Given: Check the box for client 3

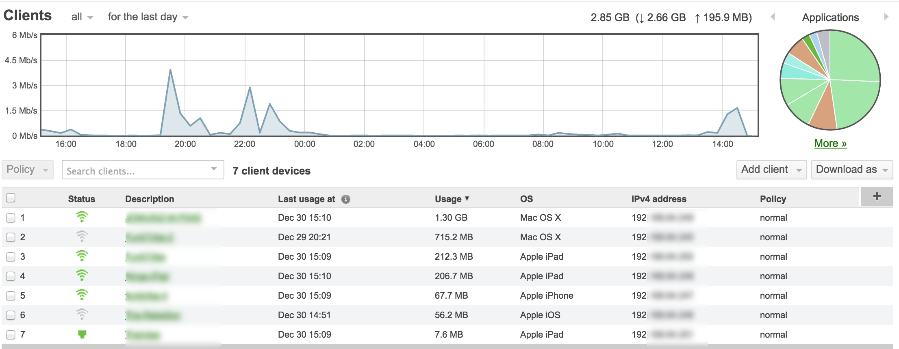Looking at the screenshot, I should tap(11, 257).
